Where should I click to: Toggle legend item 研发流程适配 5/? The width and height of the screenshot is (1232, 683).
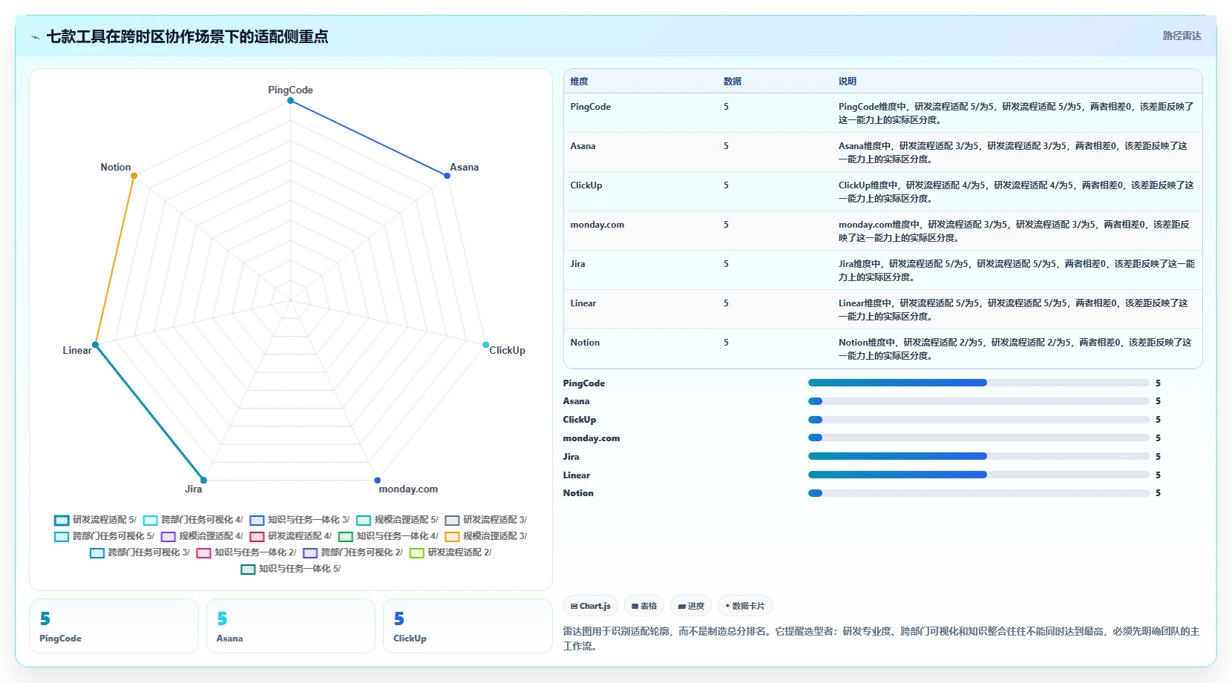(96, 520)
